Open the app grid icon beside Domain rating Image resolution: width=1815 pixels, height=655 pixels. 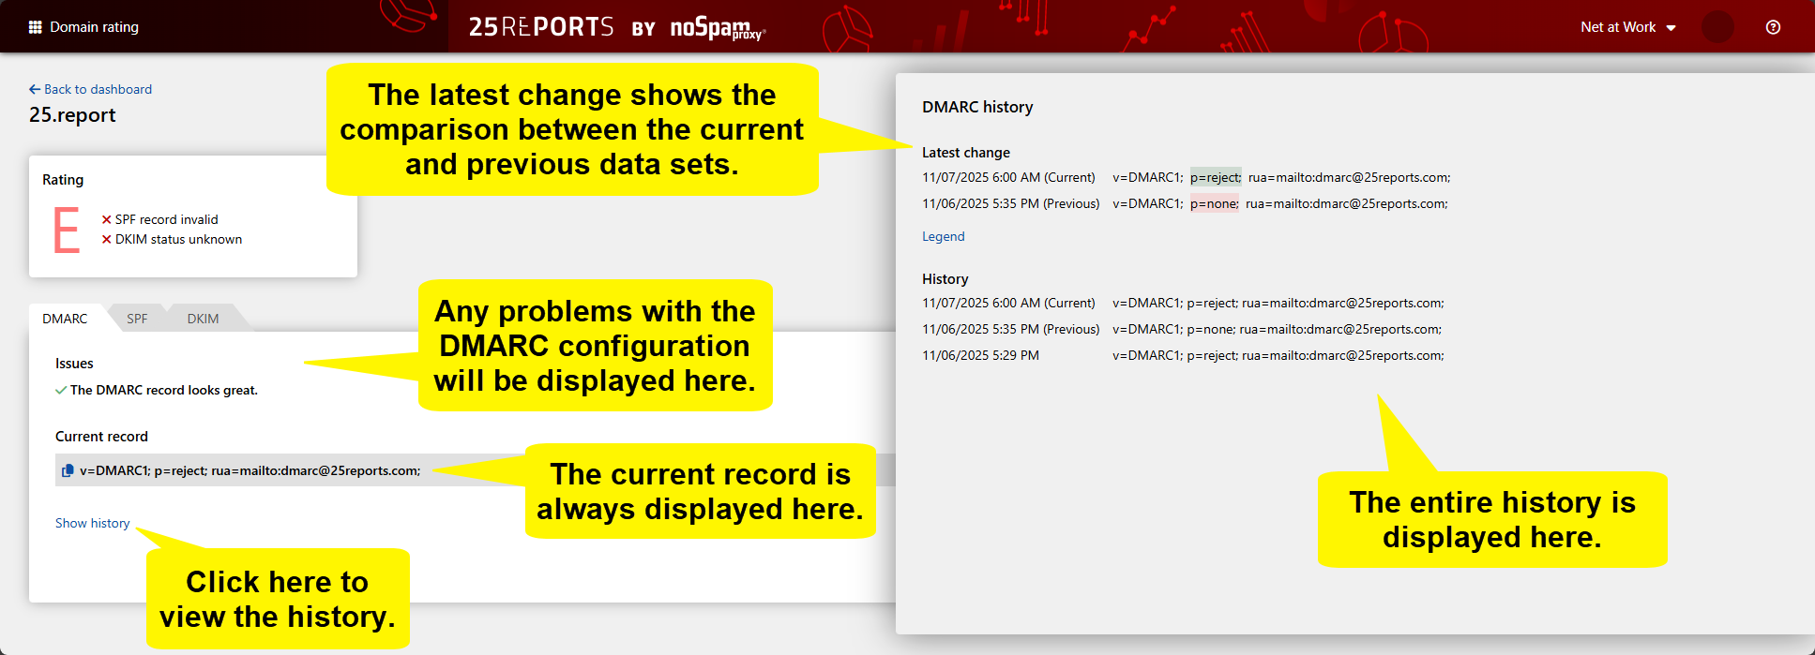[36, 27]
